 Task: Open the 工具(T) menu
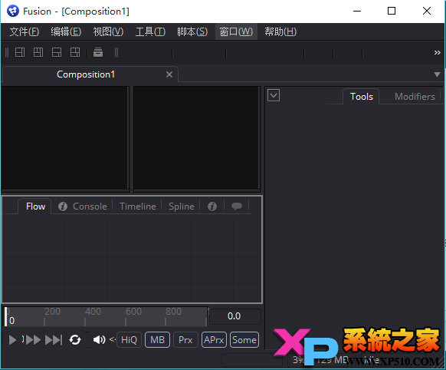coord(150,31)
